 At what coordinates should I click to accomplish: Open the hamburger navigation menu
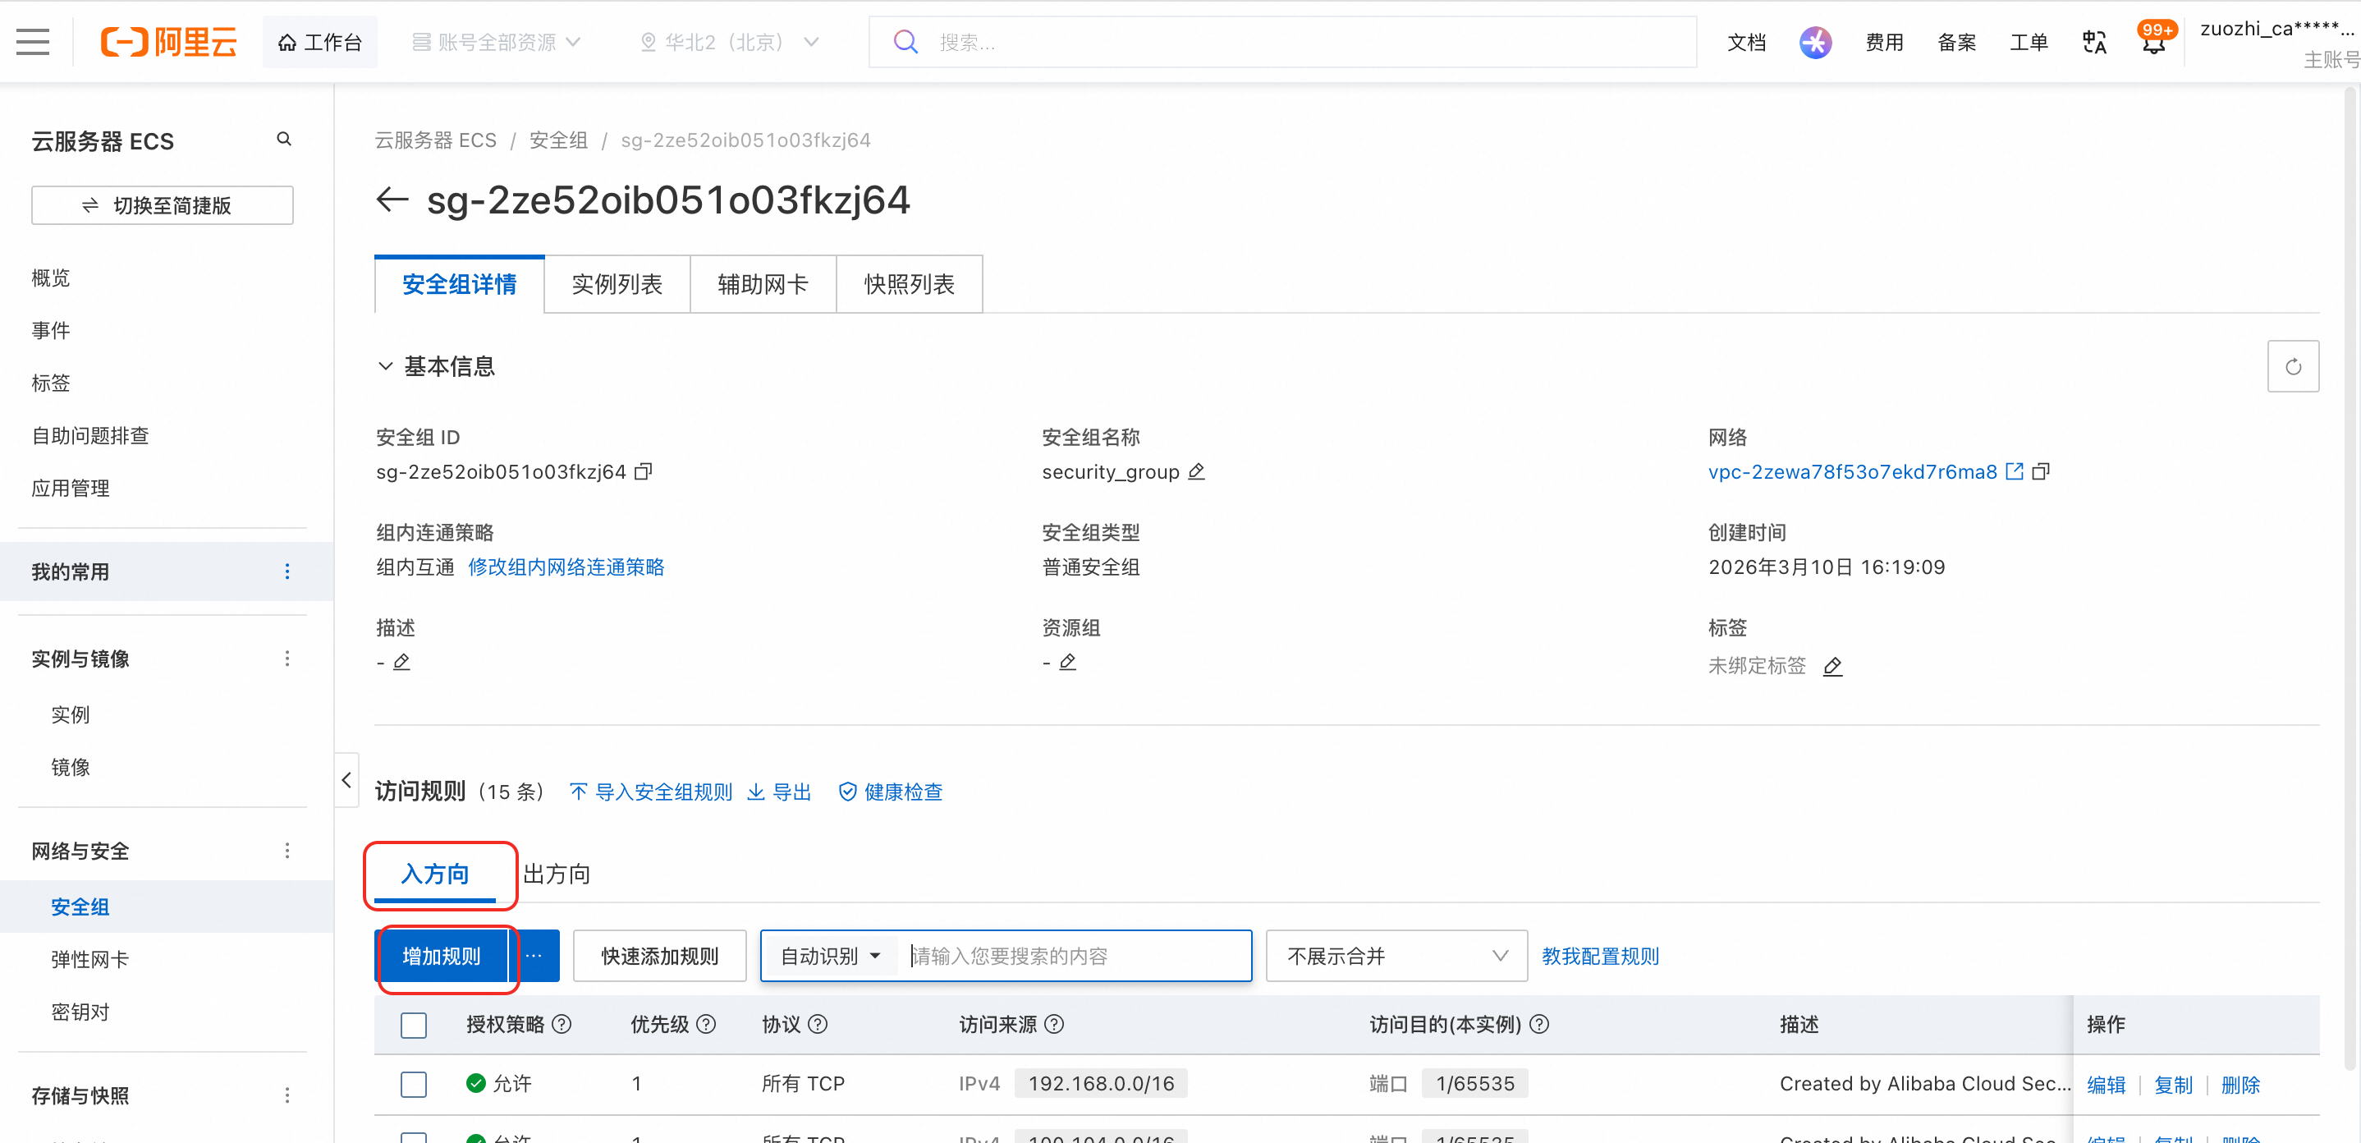(33, 42)
